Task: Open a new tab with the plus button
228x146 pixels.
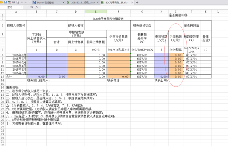Action: (x=137, y=2)
